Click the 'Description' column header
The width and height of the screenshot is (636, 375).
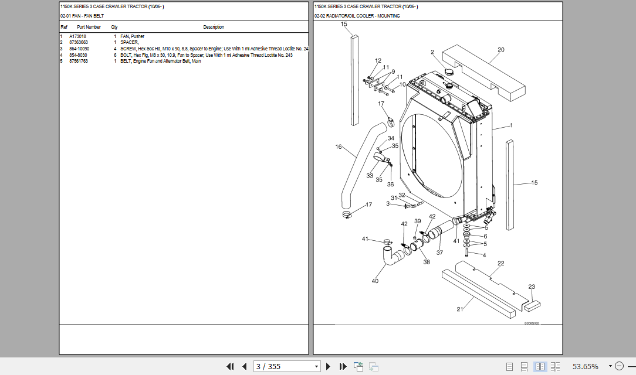click(x=214, y=27)
